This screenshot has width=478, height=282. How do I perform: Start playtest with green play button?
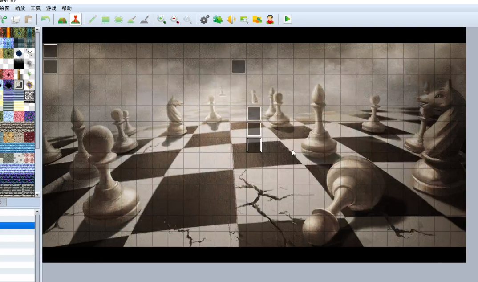point(287,19)
